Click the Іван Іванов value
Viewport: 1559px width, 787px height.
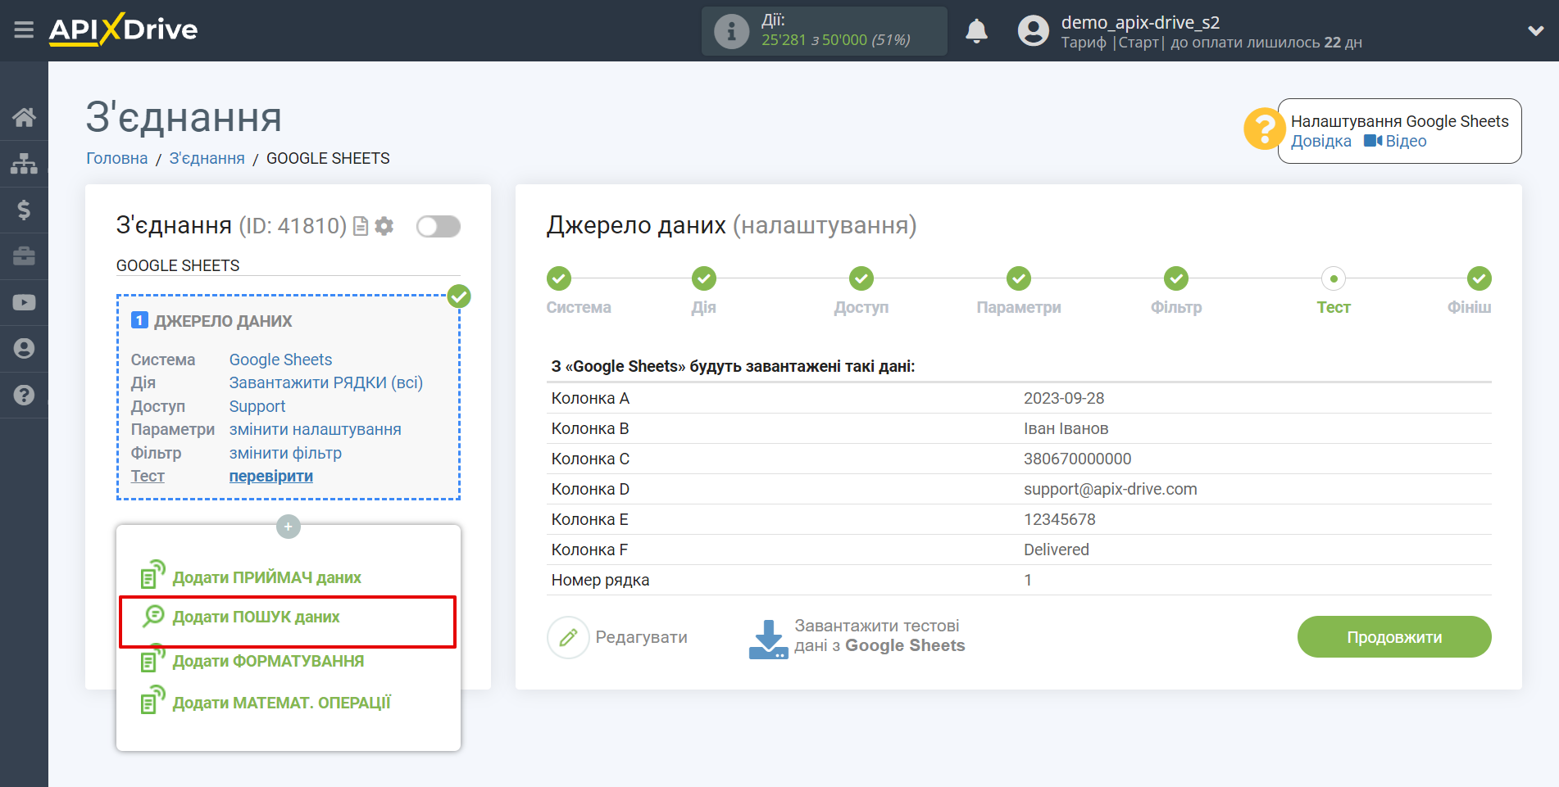[1066, 428]
